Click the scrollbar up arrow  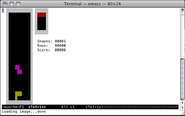pyautogui.click(x=183, y=103)
